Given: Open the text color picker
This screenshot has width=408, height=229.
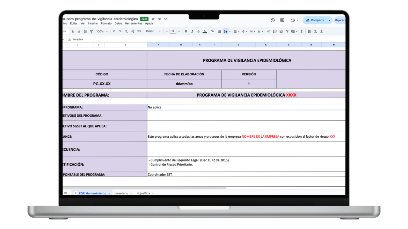Looking at the screenshot, I should coord(205,31).
